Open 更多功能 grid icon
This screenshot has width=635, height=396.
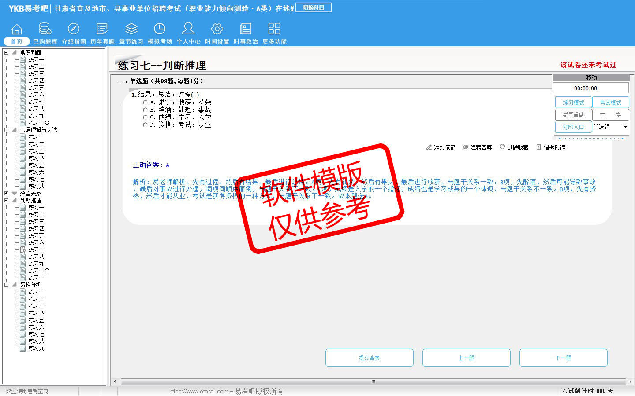pos(274,29)
